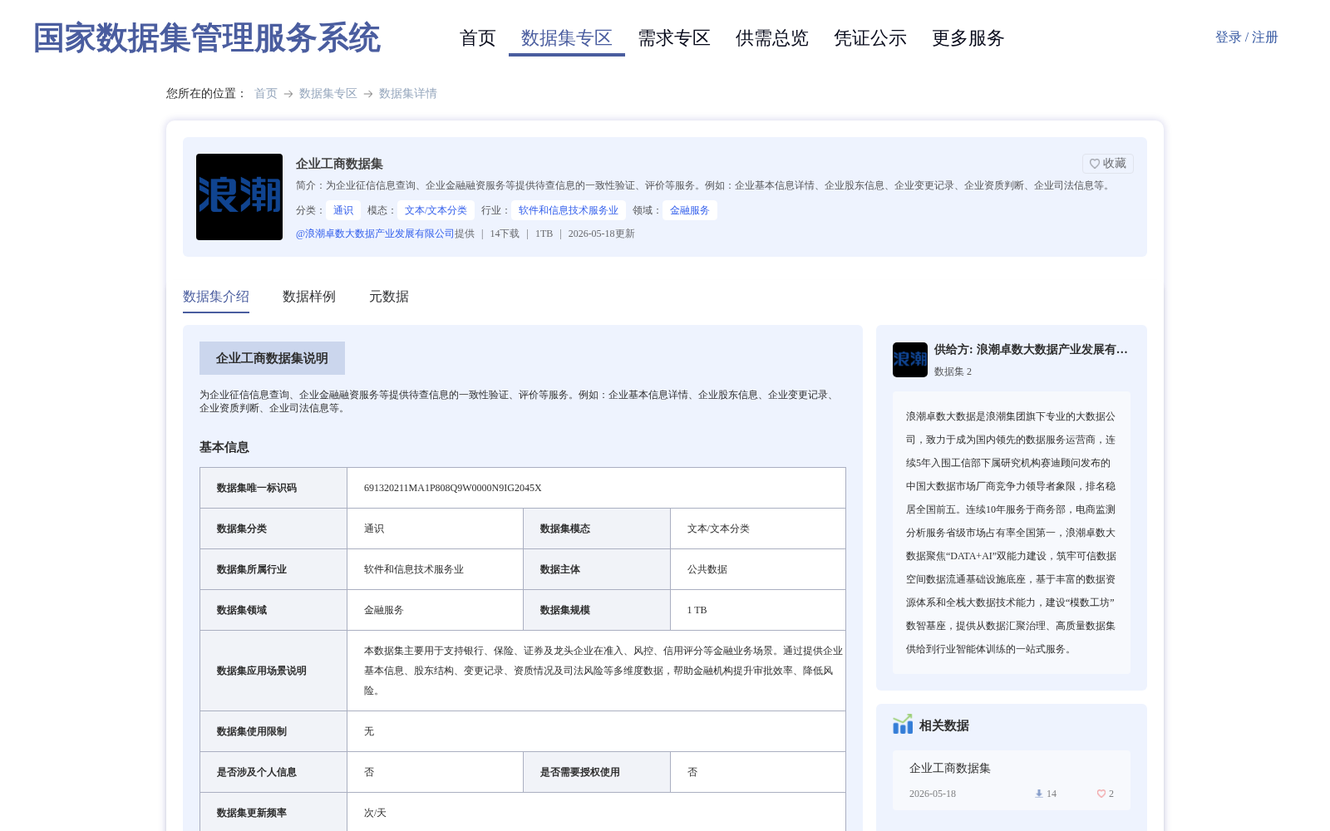
Task: Open @浪潮卓数大数据产业发展有限公司 provider link
Action: tap(375, 234)
